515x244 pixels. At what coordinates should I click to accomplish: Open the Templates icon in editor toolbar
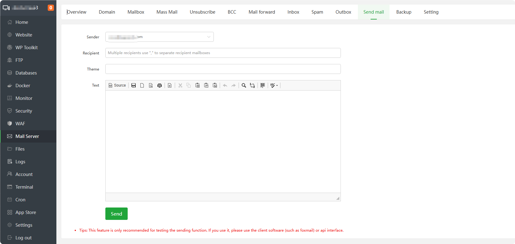(170, 85)
